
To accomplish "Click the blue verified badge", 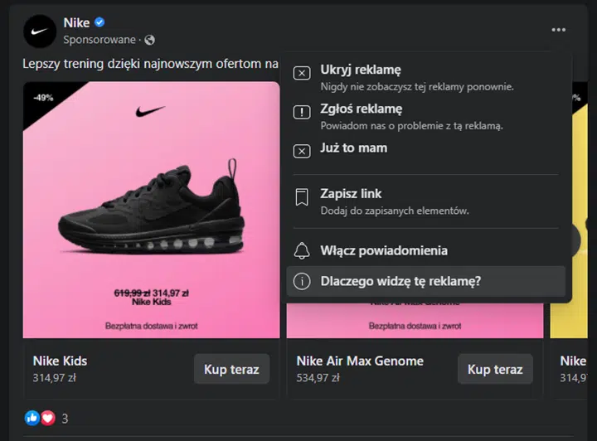I will tap(99, 22).
